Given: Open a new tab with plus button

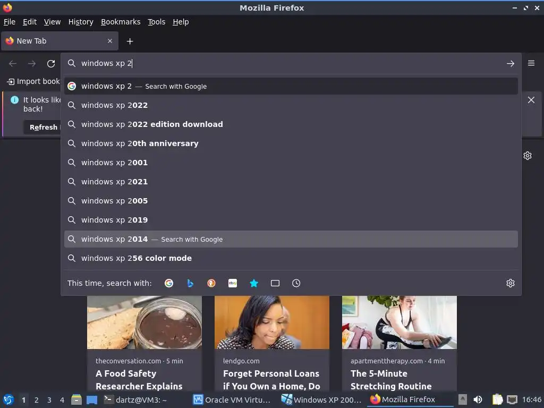Looking at the screenshot, I should 130,41.
